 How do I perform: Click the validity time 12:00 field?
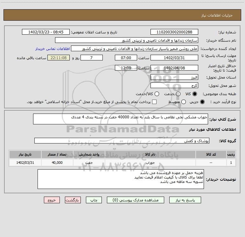pyautogui.click(x=126, y=68)
